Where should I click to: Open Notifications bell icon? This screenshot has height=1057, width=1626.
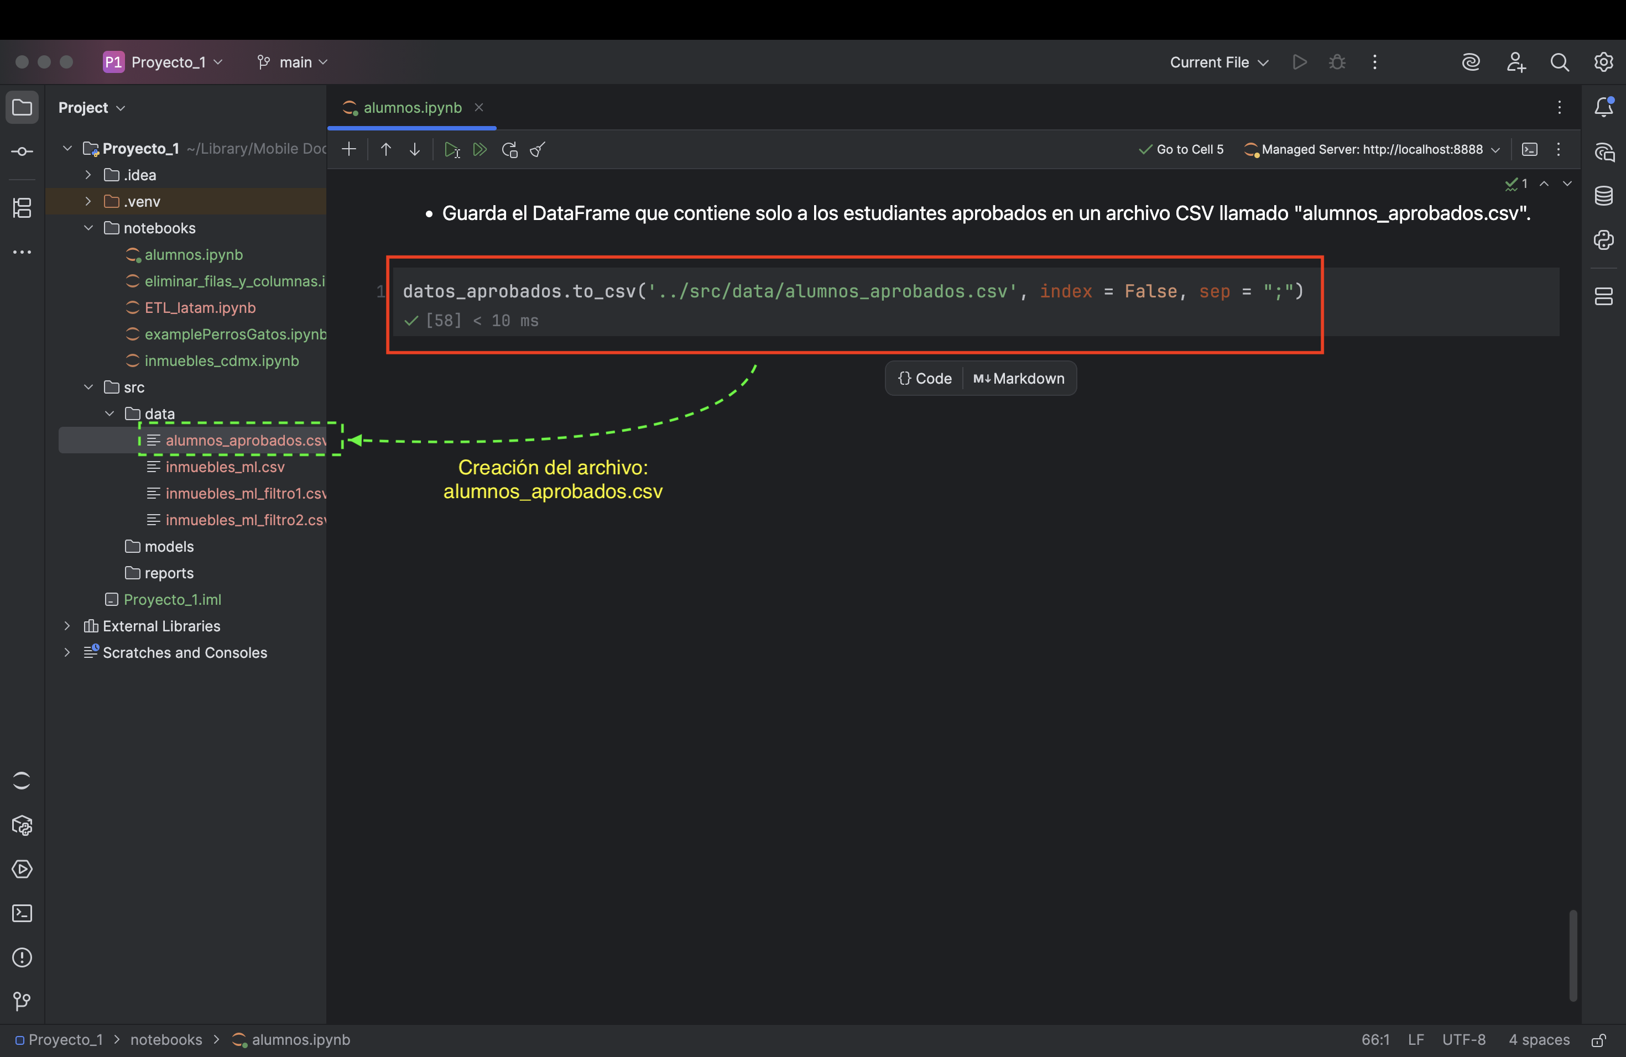[1603, 107]
